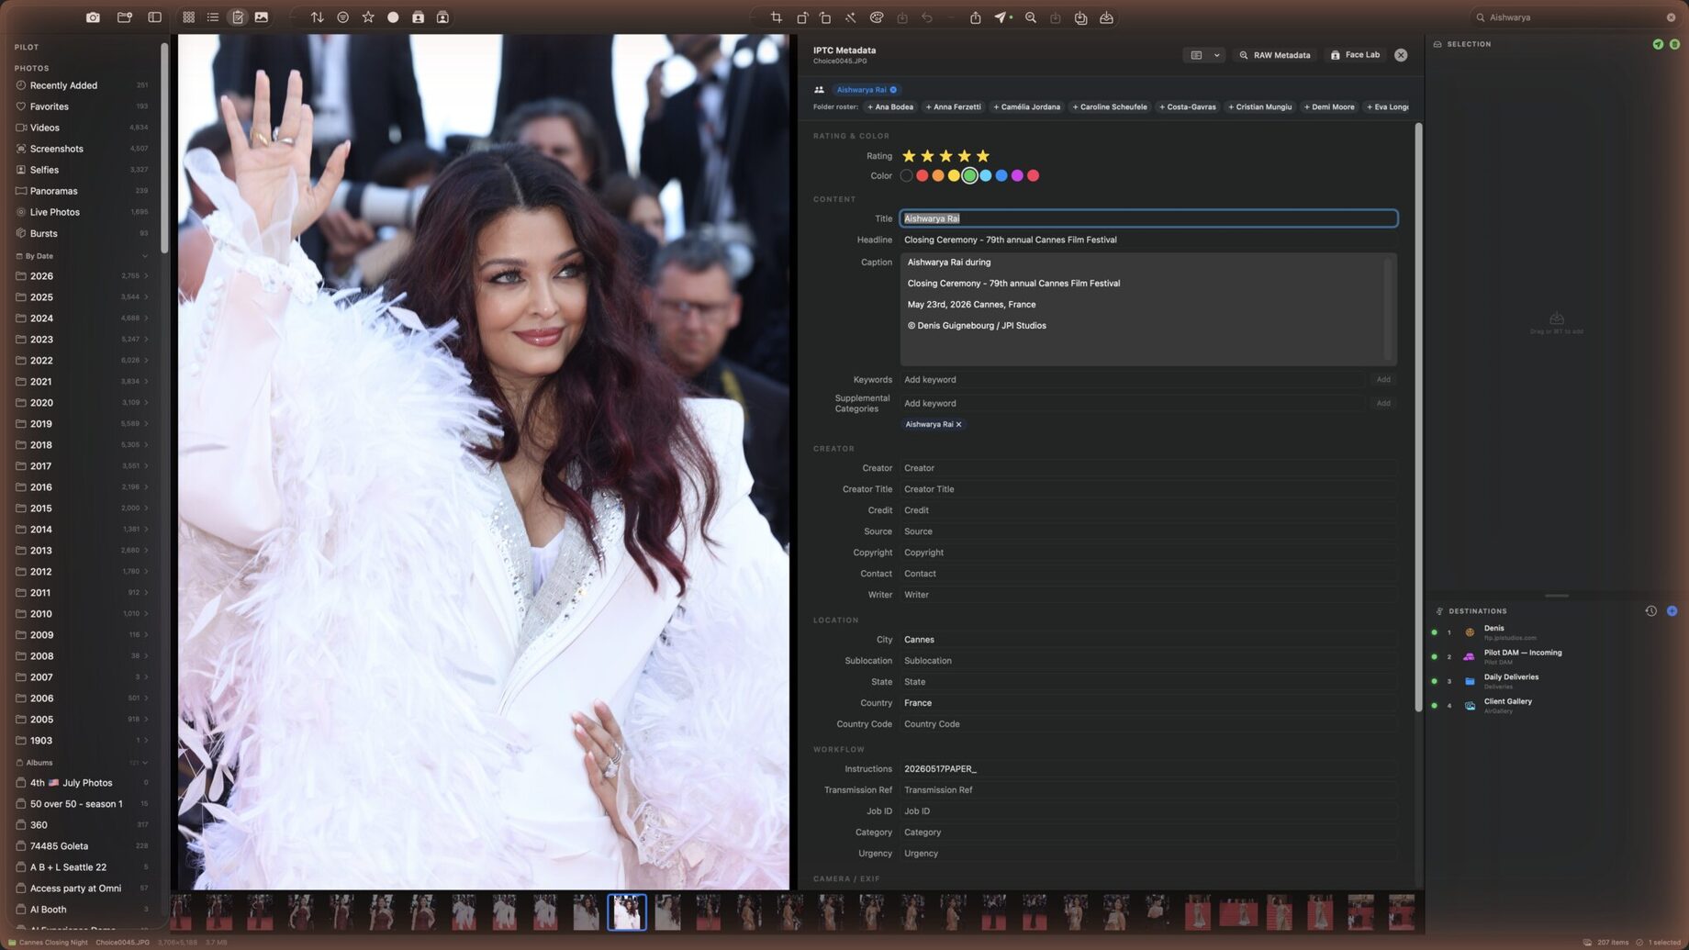Add Caroline Scheufele from folder roster

pos(1110,107)
